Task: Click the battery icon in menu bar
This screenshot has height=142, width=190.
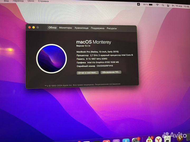Action: pos(151,4)
